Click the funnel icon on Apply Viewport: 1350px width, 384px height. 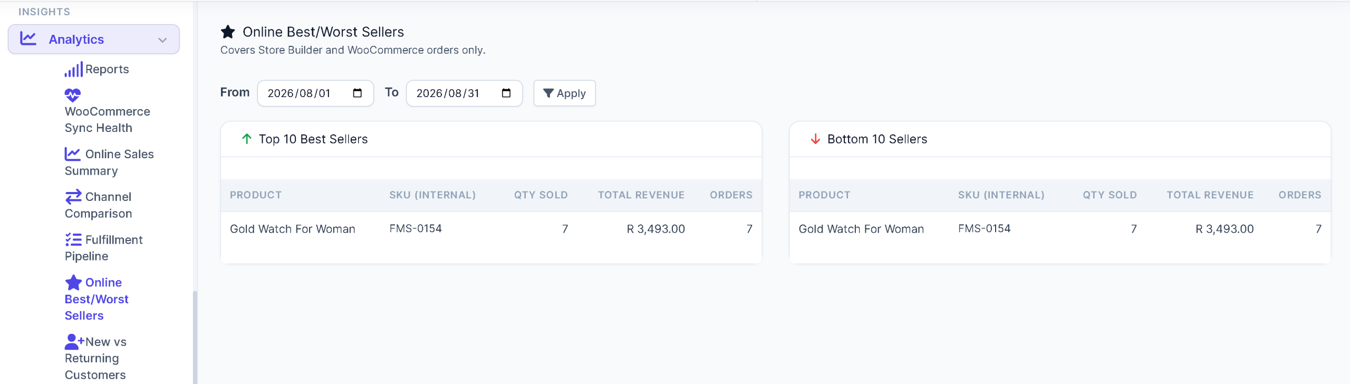(x=548, y=93)
